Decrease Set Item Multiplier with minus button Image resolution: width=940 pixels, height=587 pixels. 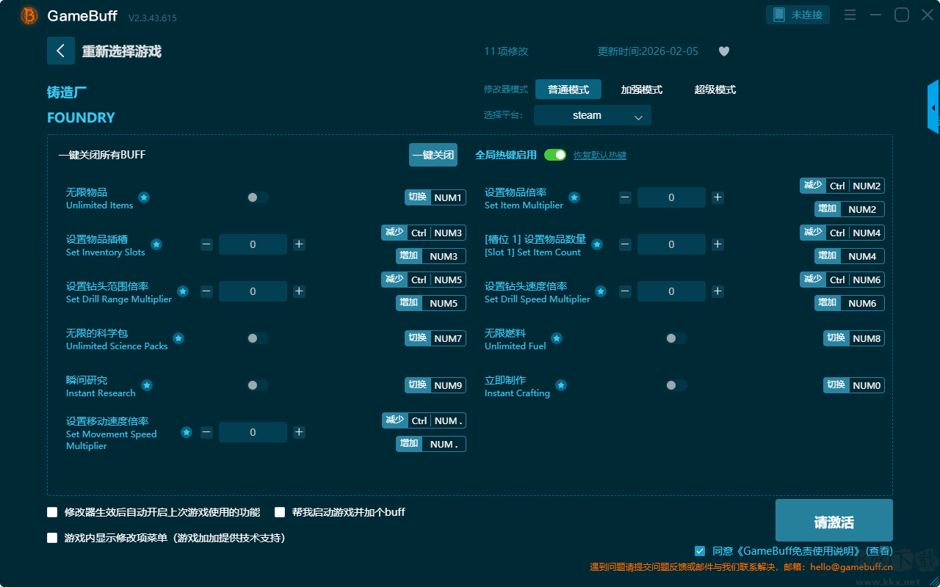[625, 197]
